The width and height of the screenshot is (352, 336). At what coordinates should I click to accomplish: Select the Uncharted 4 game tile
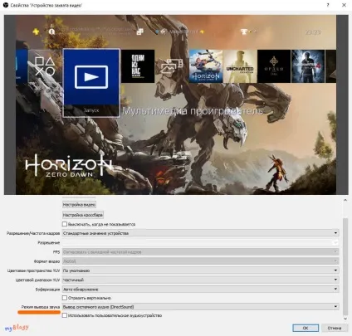[x=308, y=66]
